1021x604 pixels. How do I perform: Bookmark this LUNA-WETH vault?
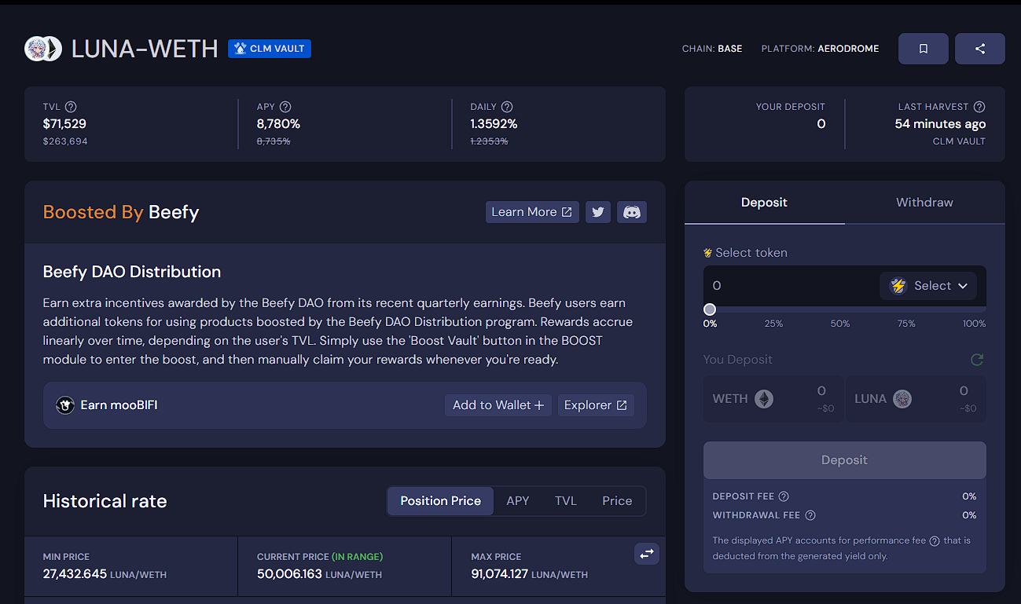coord(923,49)
